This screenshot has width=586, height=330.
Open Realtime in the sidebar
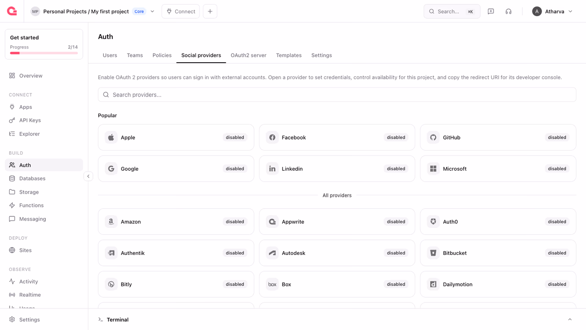click(x=44, y=295)
